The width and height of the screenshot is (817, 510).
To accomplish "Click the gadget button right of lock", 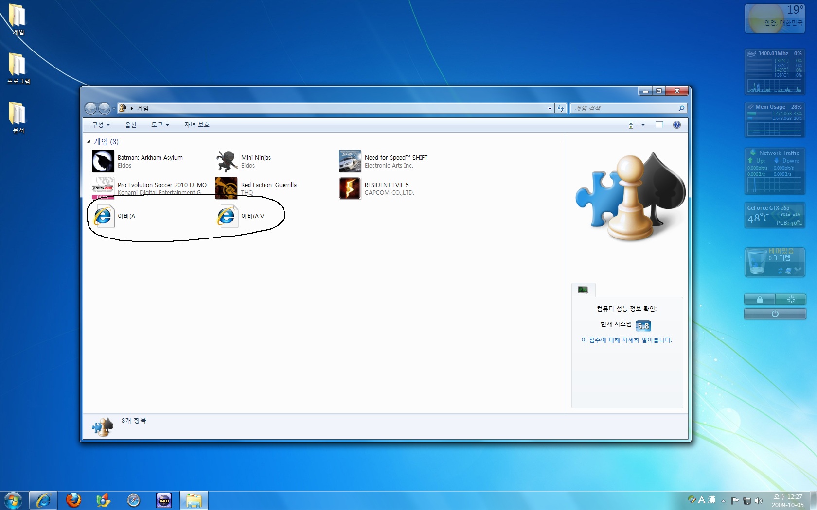I will 791,299.
